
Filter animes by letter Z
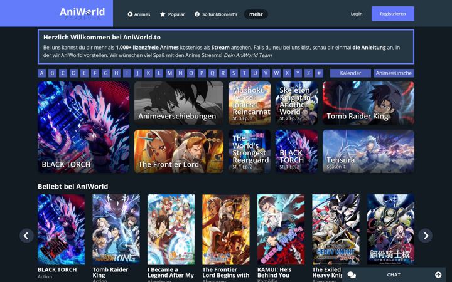(x=308, y=73)
